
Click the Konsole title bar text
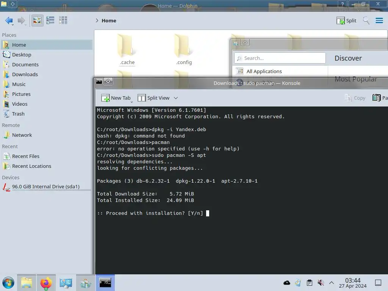point(257,83)
